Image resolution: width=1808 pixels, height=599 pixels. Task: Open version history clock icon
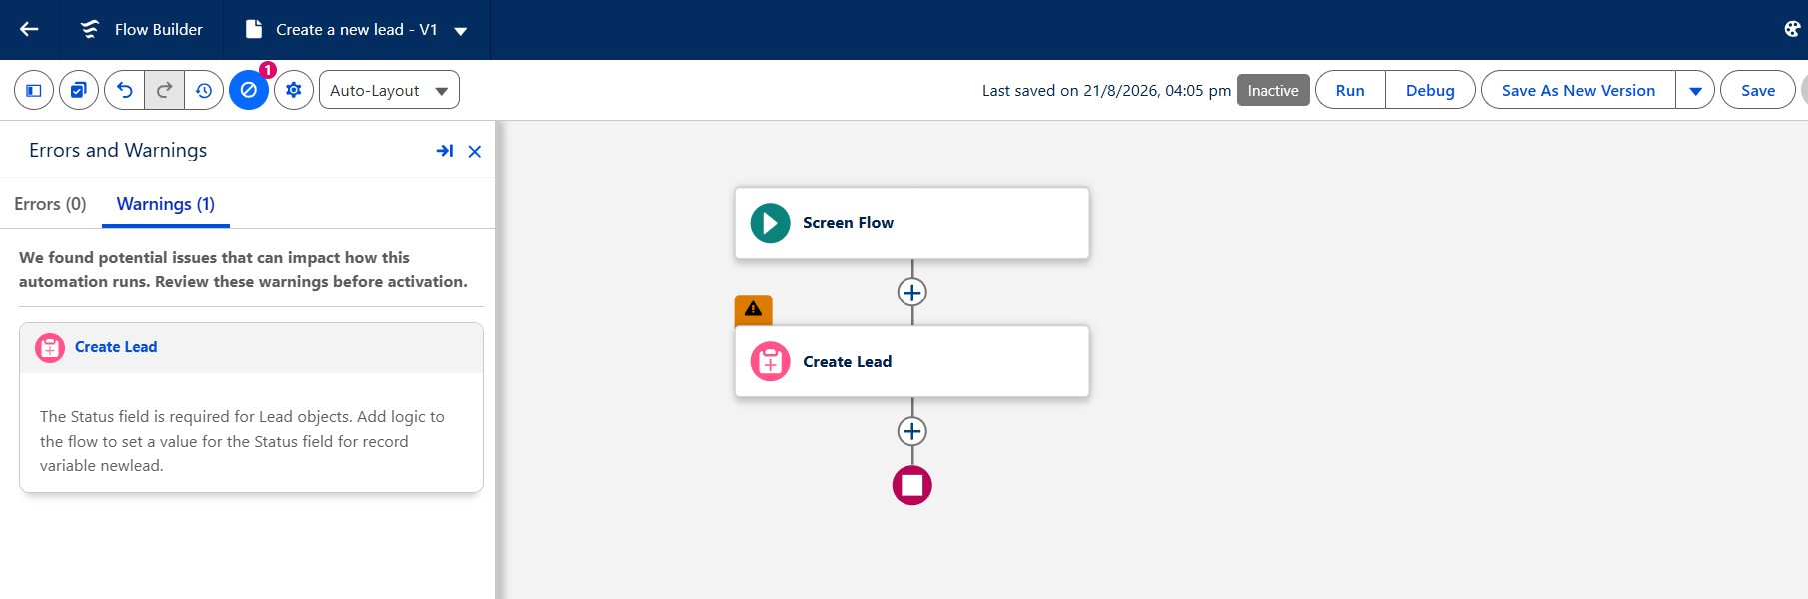tap(204, 90)
